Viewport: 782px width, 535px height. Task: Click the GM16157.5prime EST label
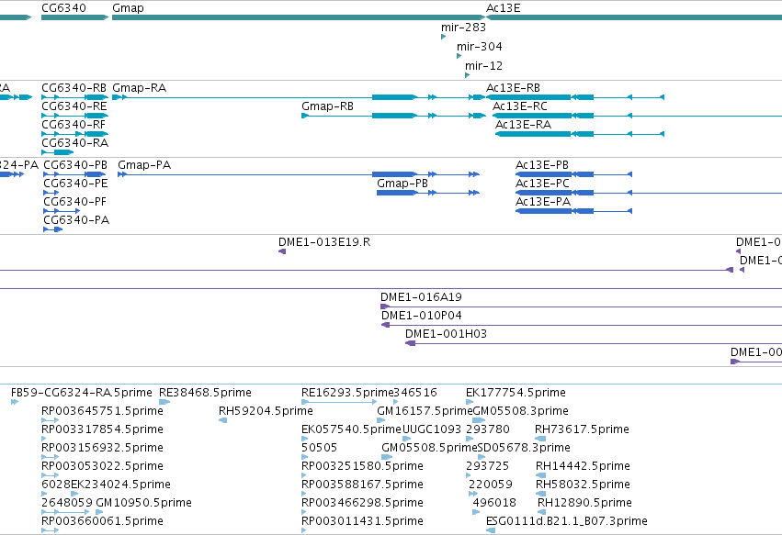[425, 411]
